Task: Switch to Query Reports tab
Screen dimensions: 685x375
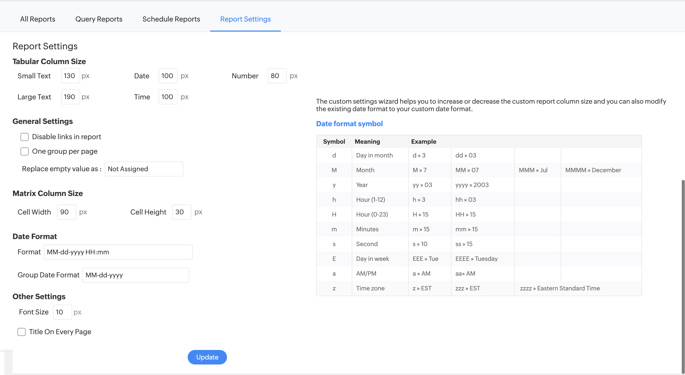Action: click(x=99, y=19)
